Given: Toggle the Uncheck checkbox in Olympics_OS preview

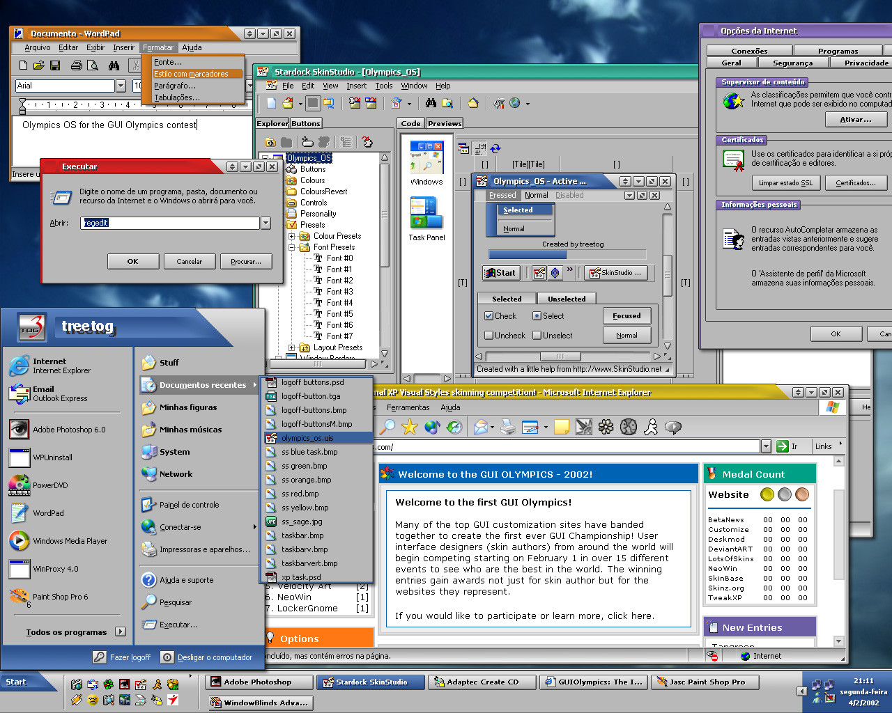Looking at the screenshot, I should pos(489,335).
